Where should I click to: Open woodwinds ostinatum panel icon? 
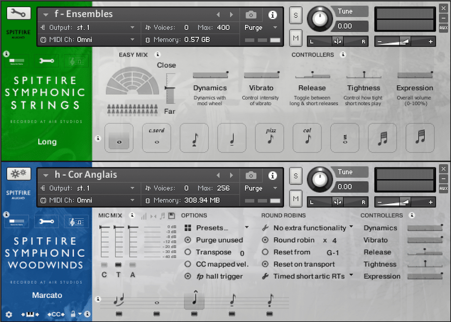76,222
